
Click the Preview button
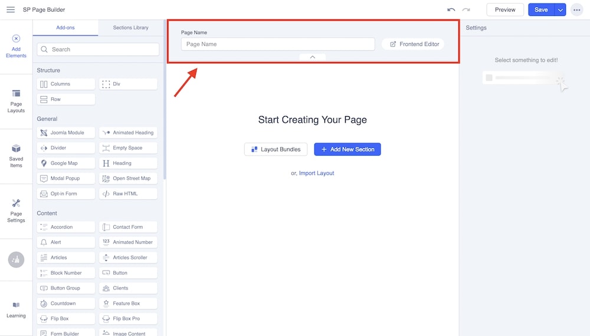tap(504, 10)
